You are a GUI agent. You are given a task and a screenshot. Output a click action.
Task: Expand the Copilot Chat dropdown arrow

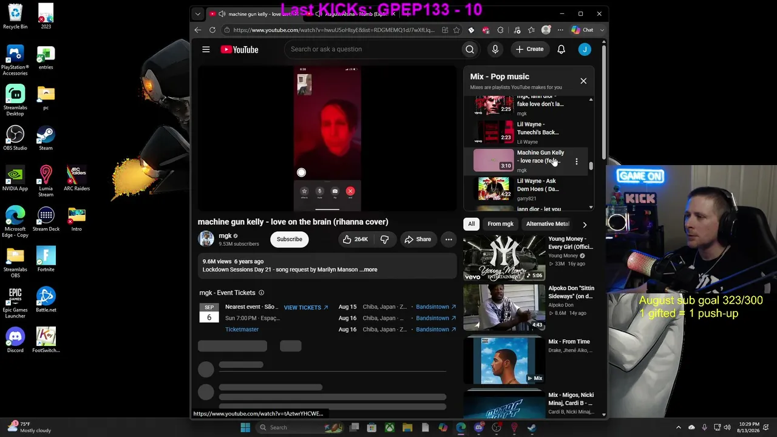[602, 30]
